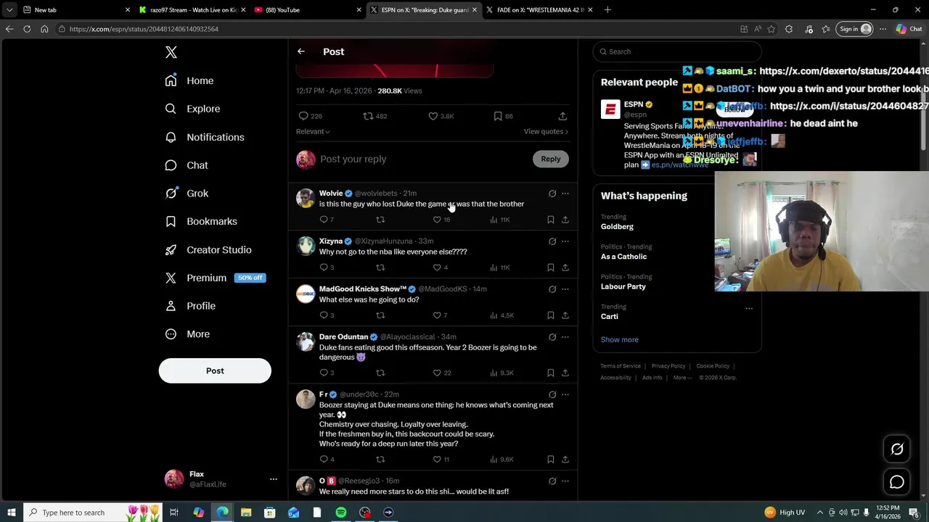
Task: Like Wolvie's reply
Action: (437, 220)
